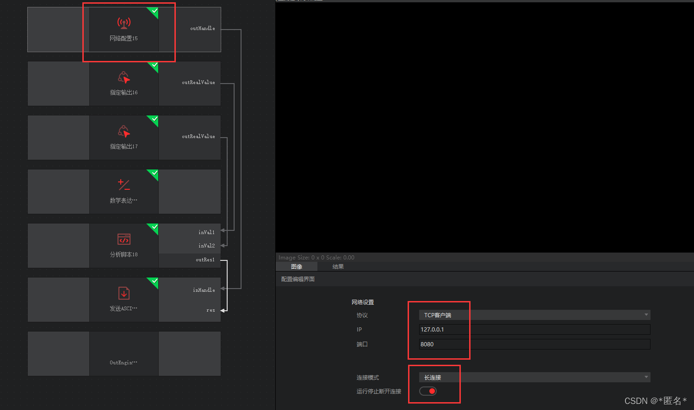Select the 指定输出17 node icon
Screen dimensions: 694x410
(x=124, y=131)
